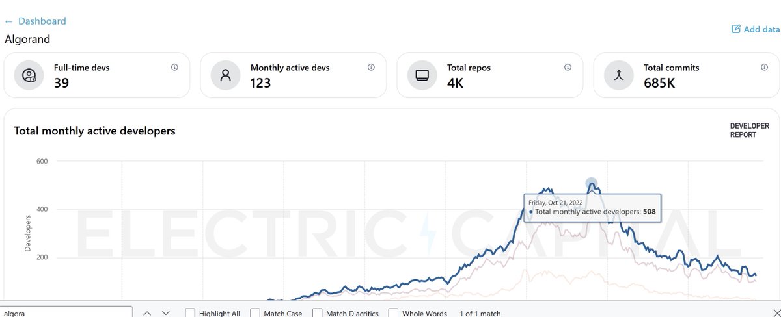
Task: Go back via the Dashboard link
Action: (x=35, y=21)
